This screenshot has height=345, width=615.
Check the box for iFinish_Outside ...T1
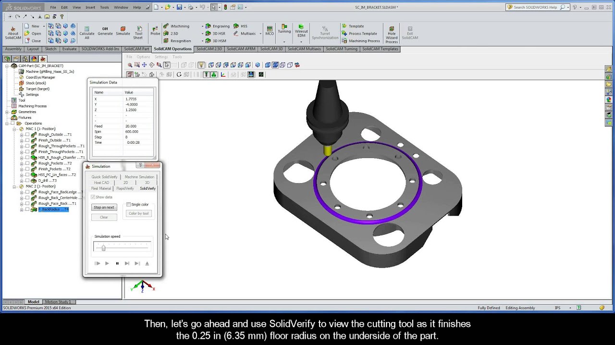(x=27, y=140)
